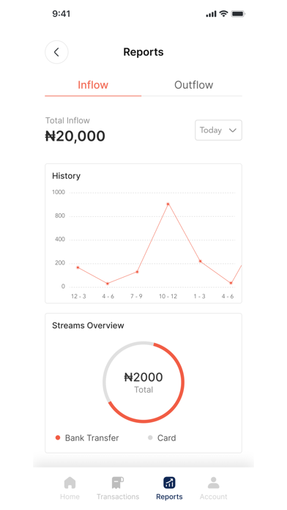This screenshot has height=510, width=287.
Task: Select the 10 - 12 peak data point
Action: coord(168,204)
